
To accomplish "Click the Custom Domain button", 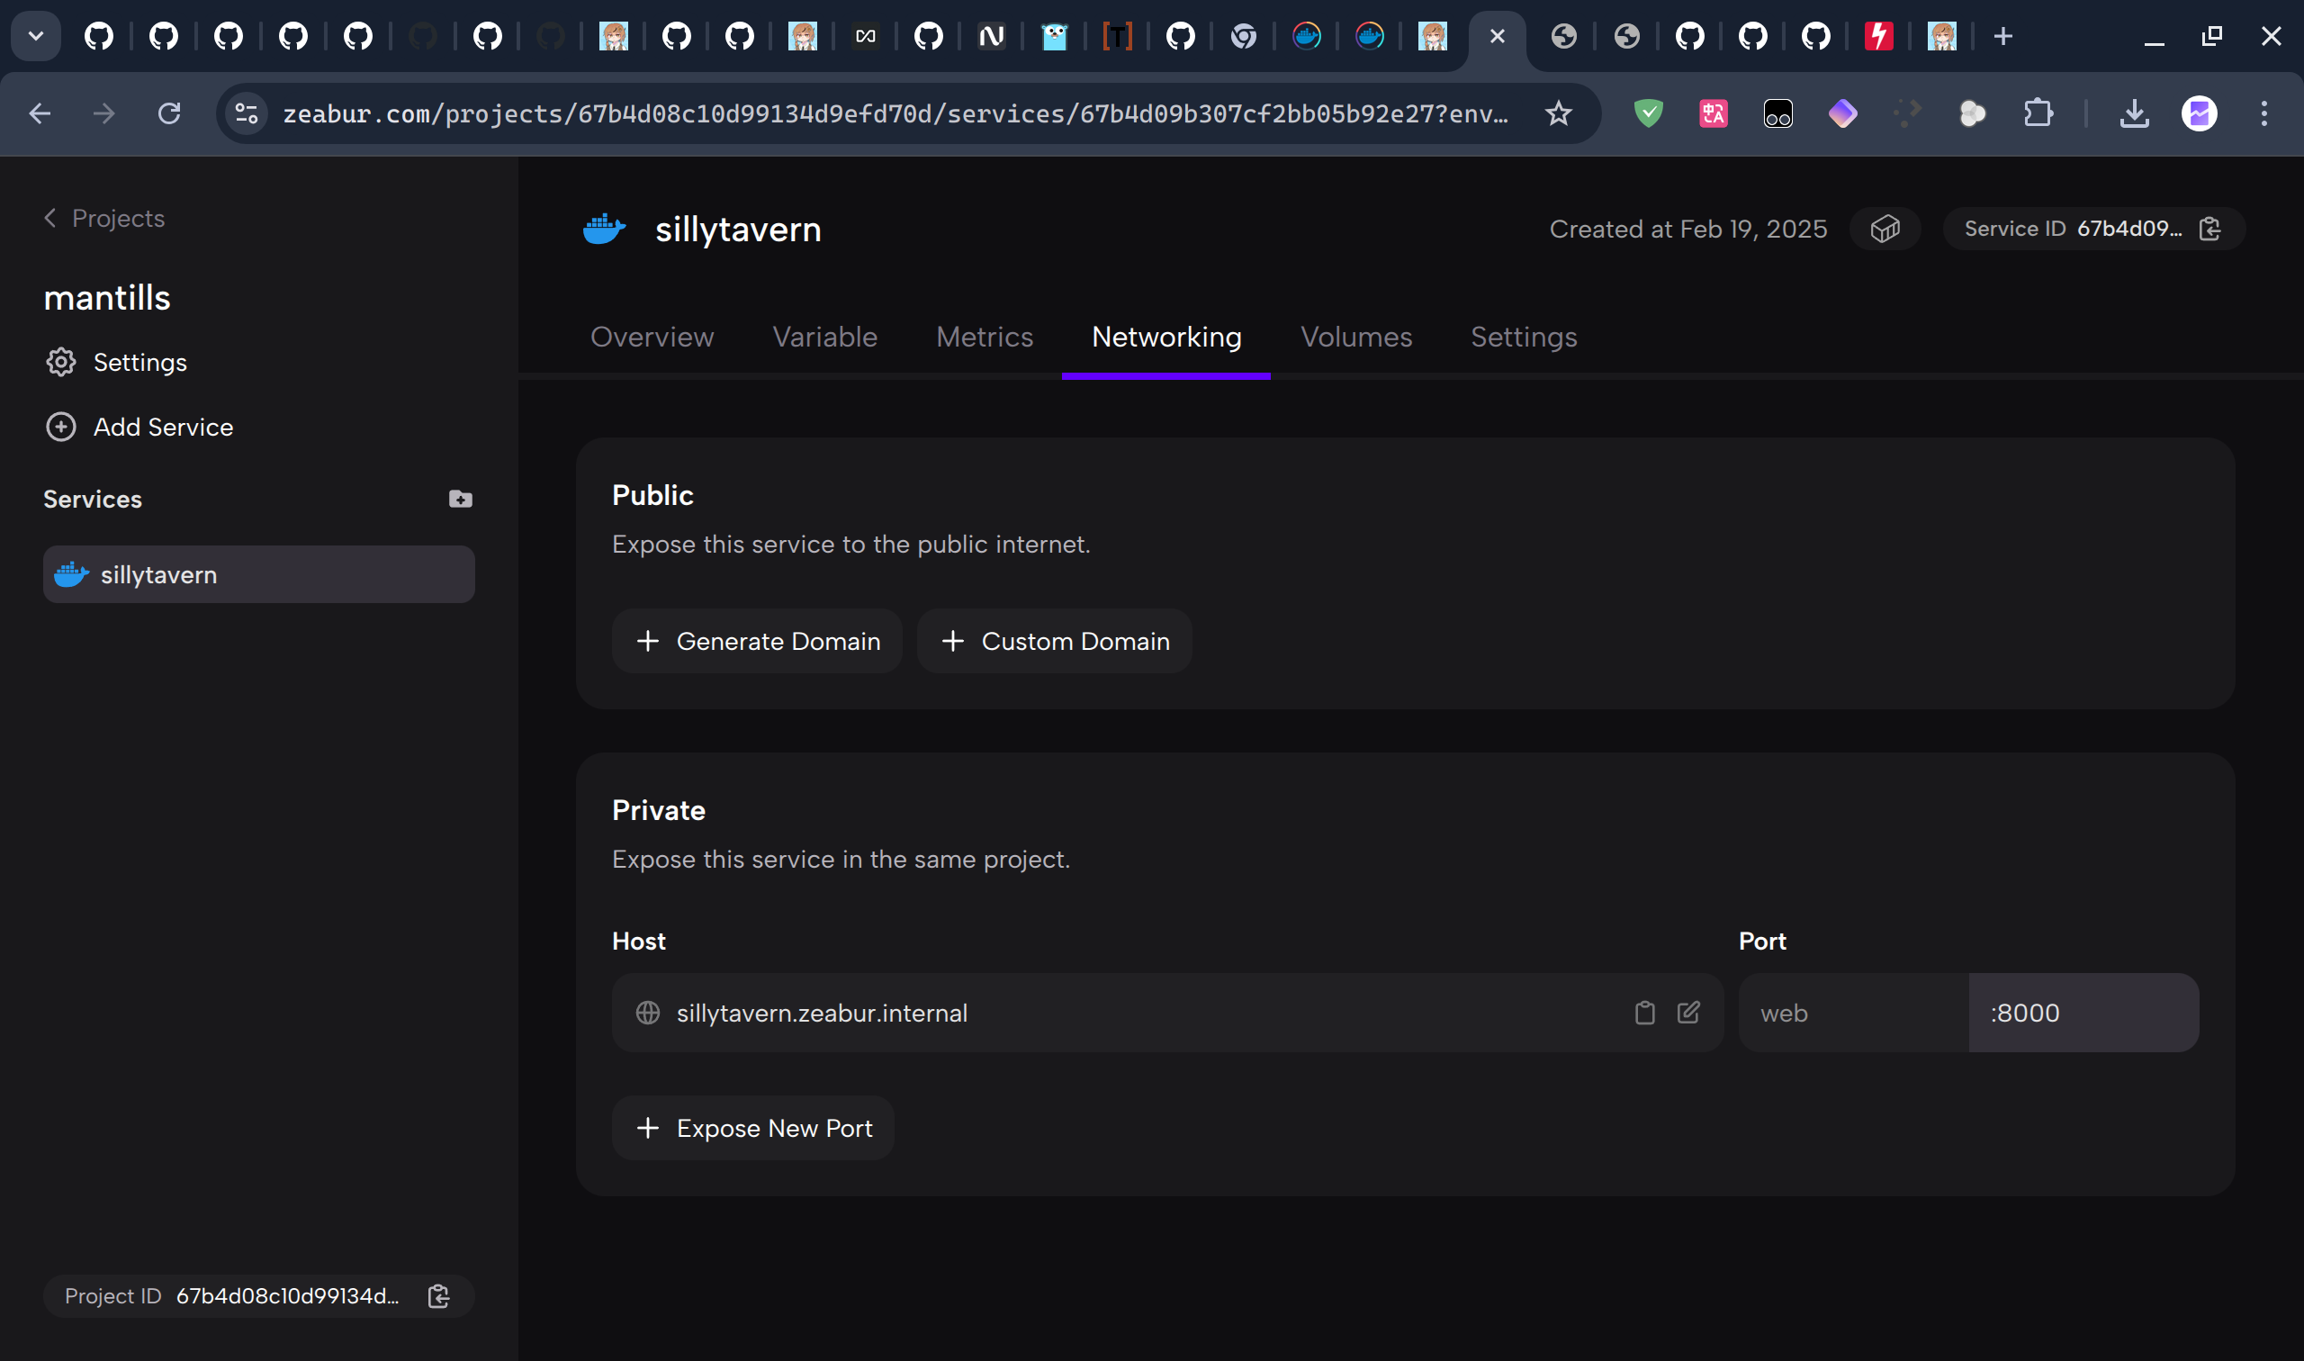I will point(1055,641).
